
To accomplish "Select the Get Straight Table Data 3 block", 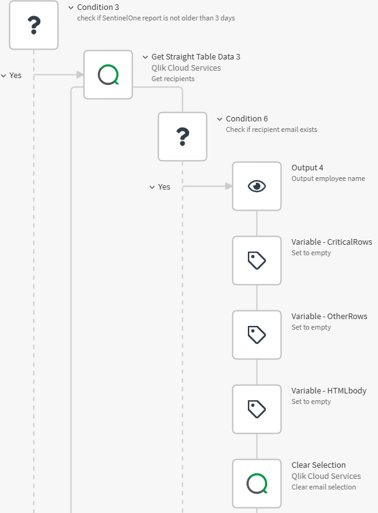I will coord(108,74).
